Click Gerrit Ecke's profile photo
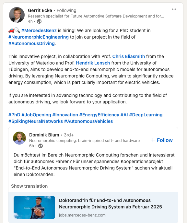 pos(17,15)
